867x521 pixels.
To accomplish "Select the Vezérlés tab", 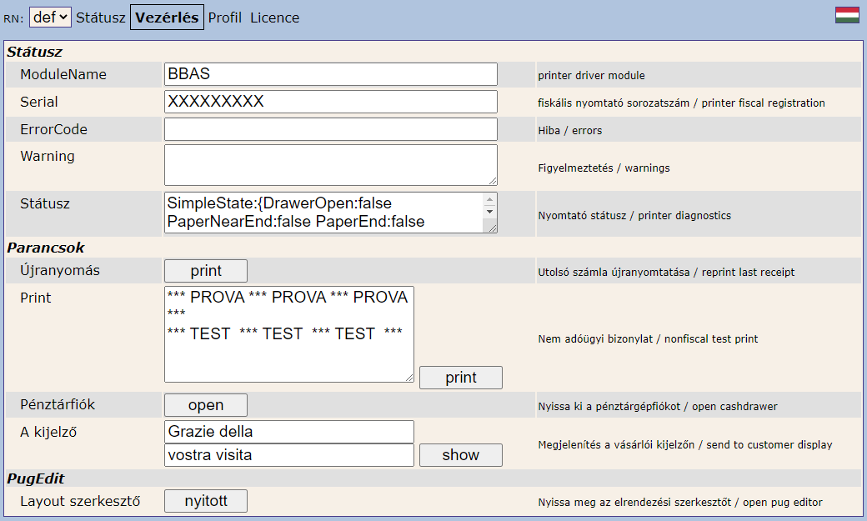I will (x=167, y=18).
